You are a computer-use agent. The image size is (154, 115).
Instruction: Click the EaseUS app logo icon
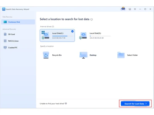coord(4,9)
